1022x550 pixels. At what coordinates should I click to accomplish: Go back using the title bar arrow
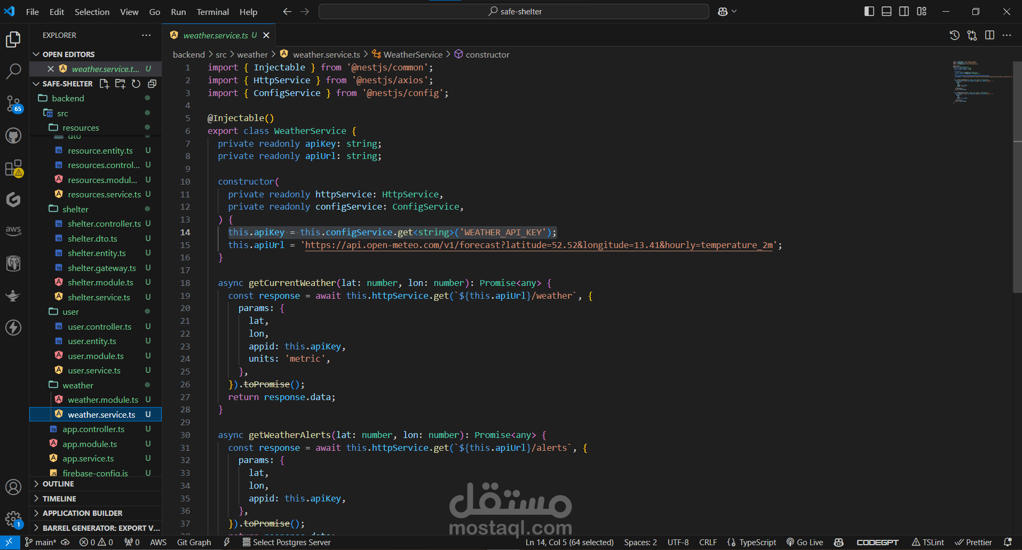pyautogui.click(x=287, y=12)
